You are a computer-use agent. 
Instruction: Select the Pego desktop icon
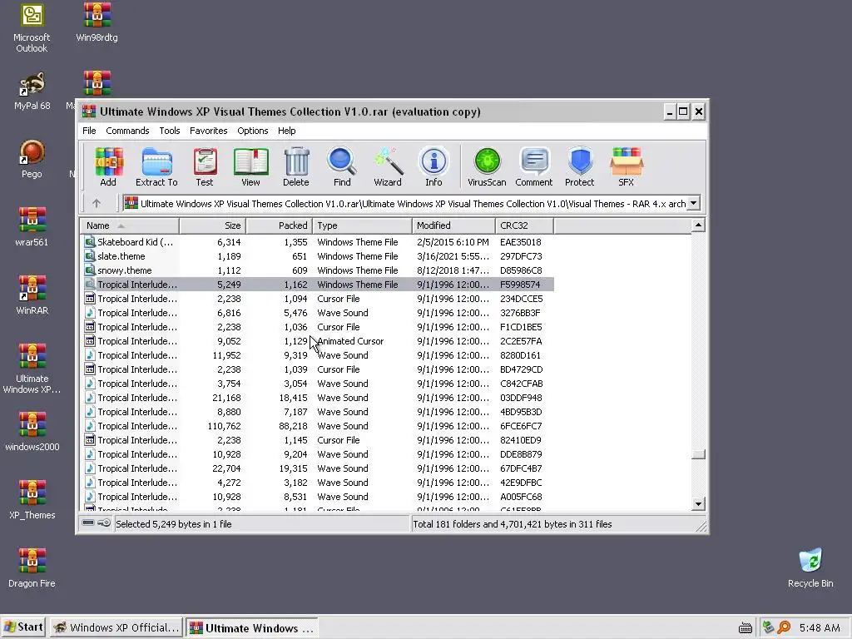tap(32, 160)
